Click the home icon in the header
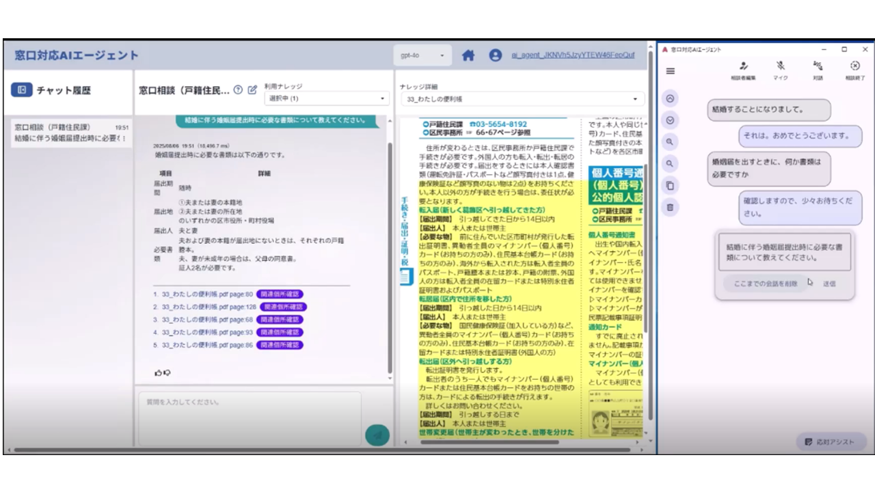Image resolution: width=875 pixels, height=492 pixels. (x=468, y=55)
